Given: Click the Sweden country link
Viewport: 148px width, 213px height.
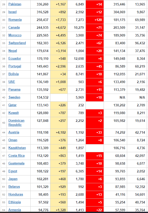Looking at the screenshot, I should 14,97.
